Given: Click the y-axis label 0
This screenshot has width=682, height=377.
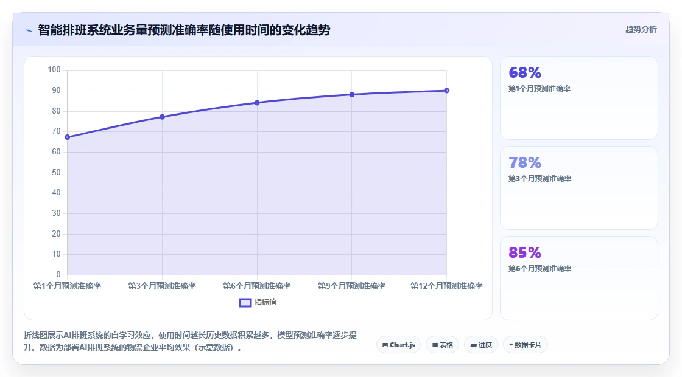Looking at the screenshot, I should pos(58,274).
